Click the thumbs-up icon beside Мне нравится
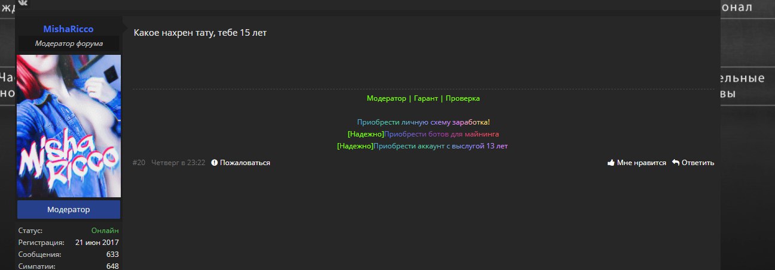Screen dimensions: 775x270 pyautogui.click(x=611, y=163)
